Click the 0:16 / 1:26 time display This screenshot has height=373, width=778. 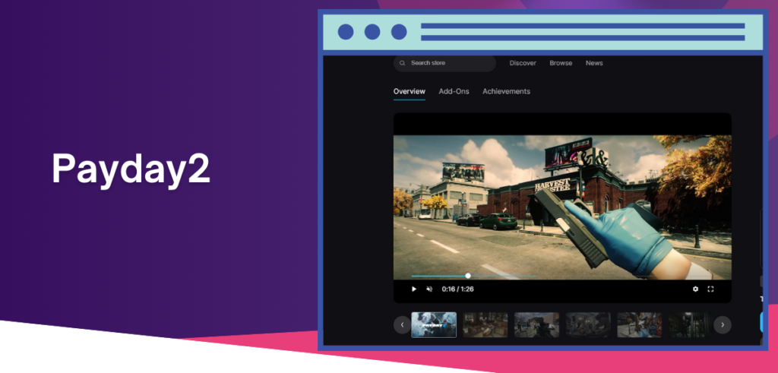(x=457, y=289)
